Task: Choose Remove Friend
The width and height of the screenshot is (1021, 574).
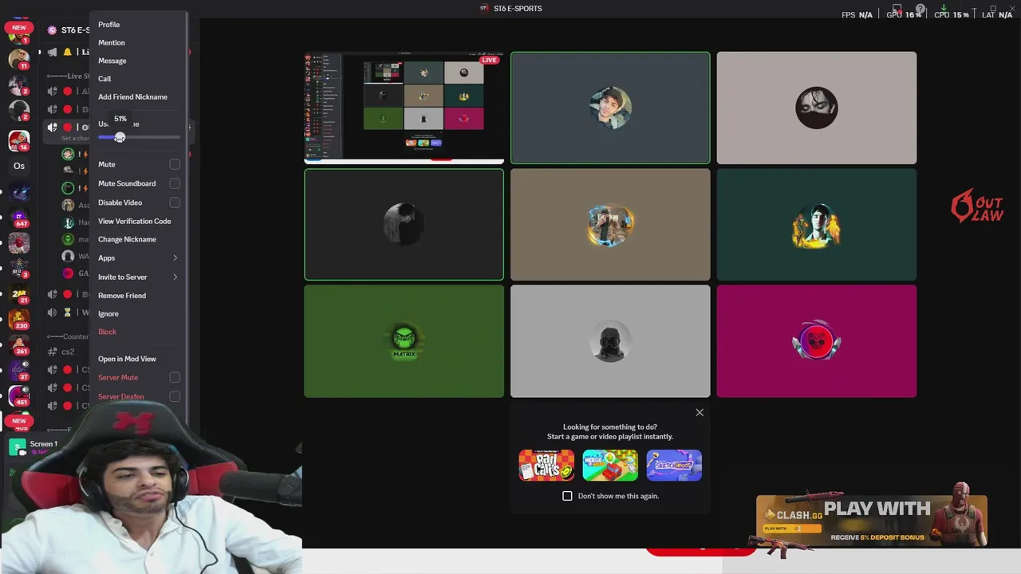Action: click(x=122, y=295)
